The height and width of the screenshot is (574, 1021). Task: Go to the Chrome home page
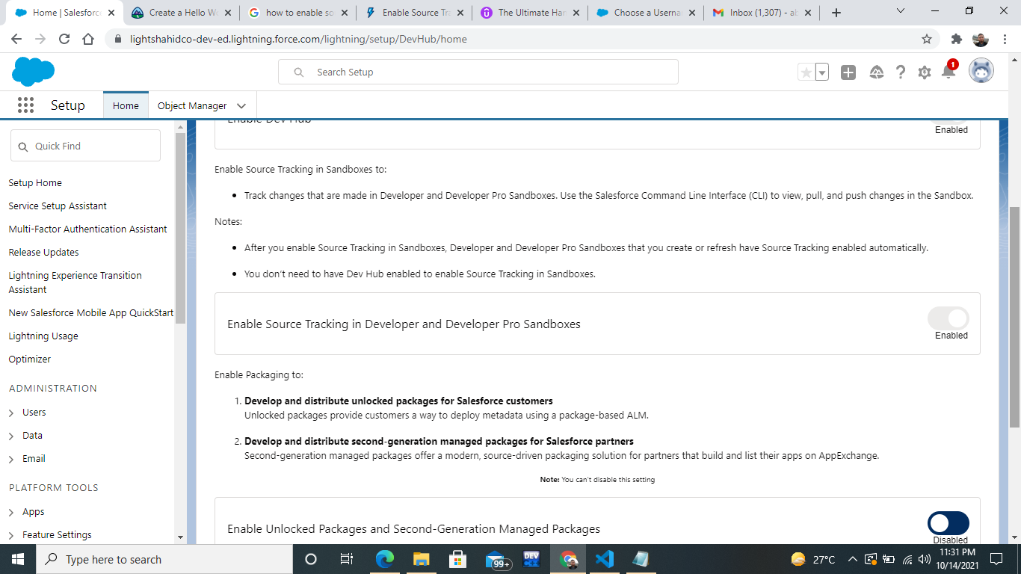point(88,39)
